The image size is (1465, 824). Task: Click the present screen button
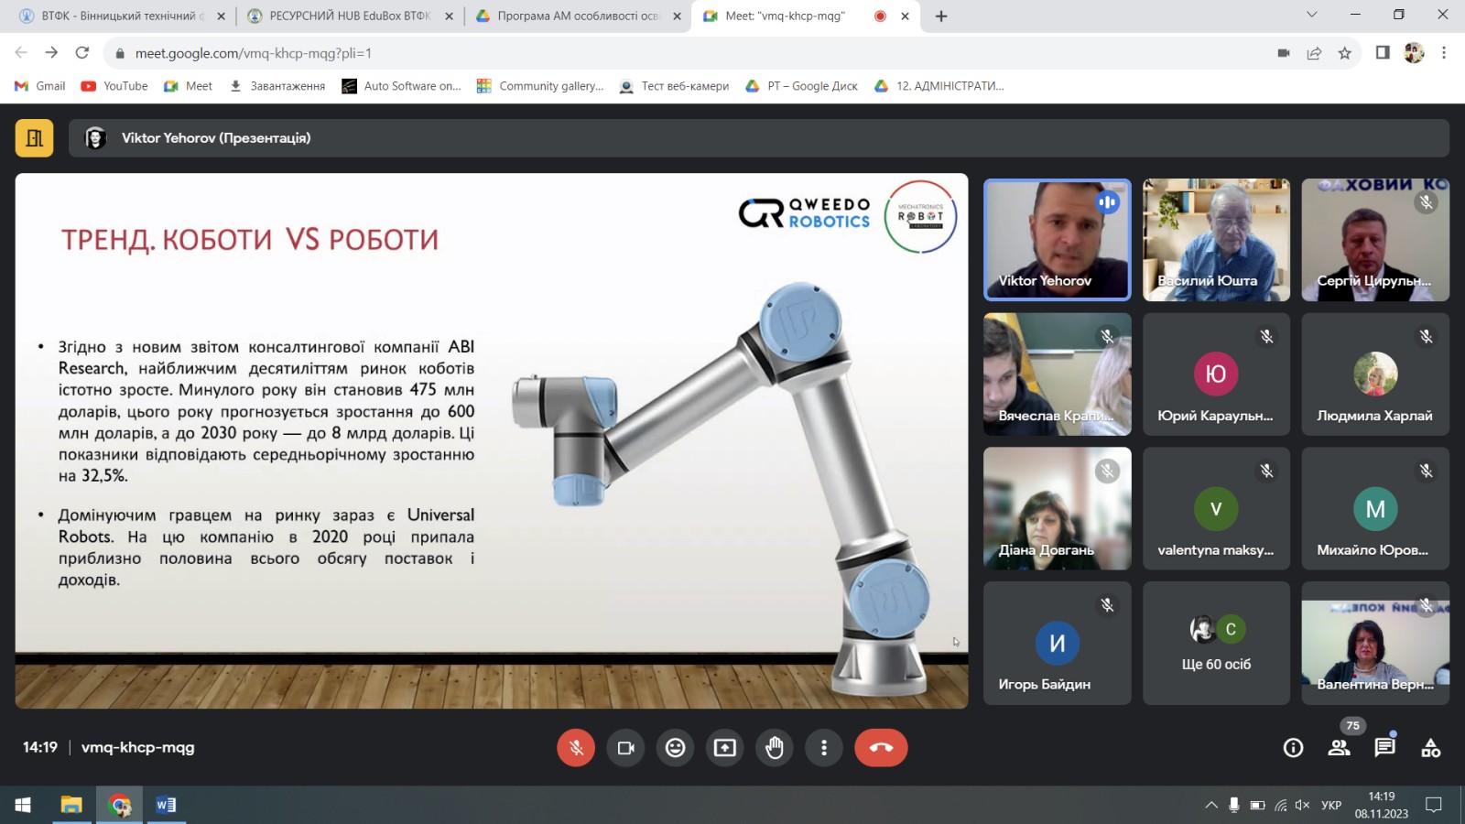(x=724, y=748)
